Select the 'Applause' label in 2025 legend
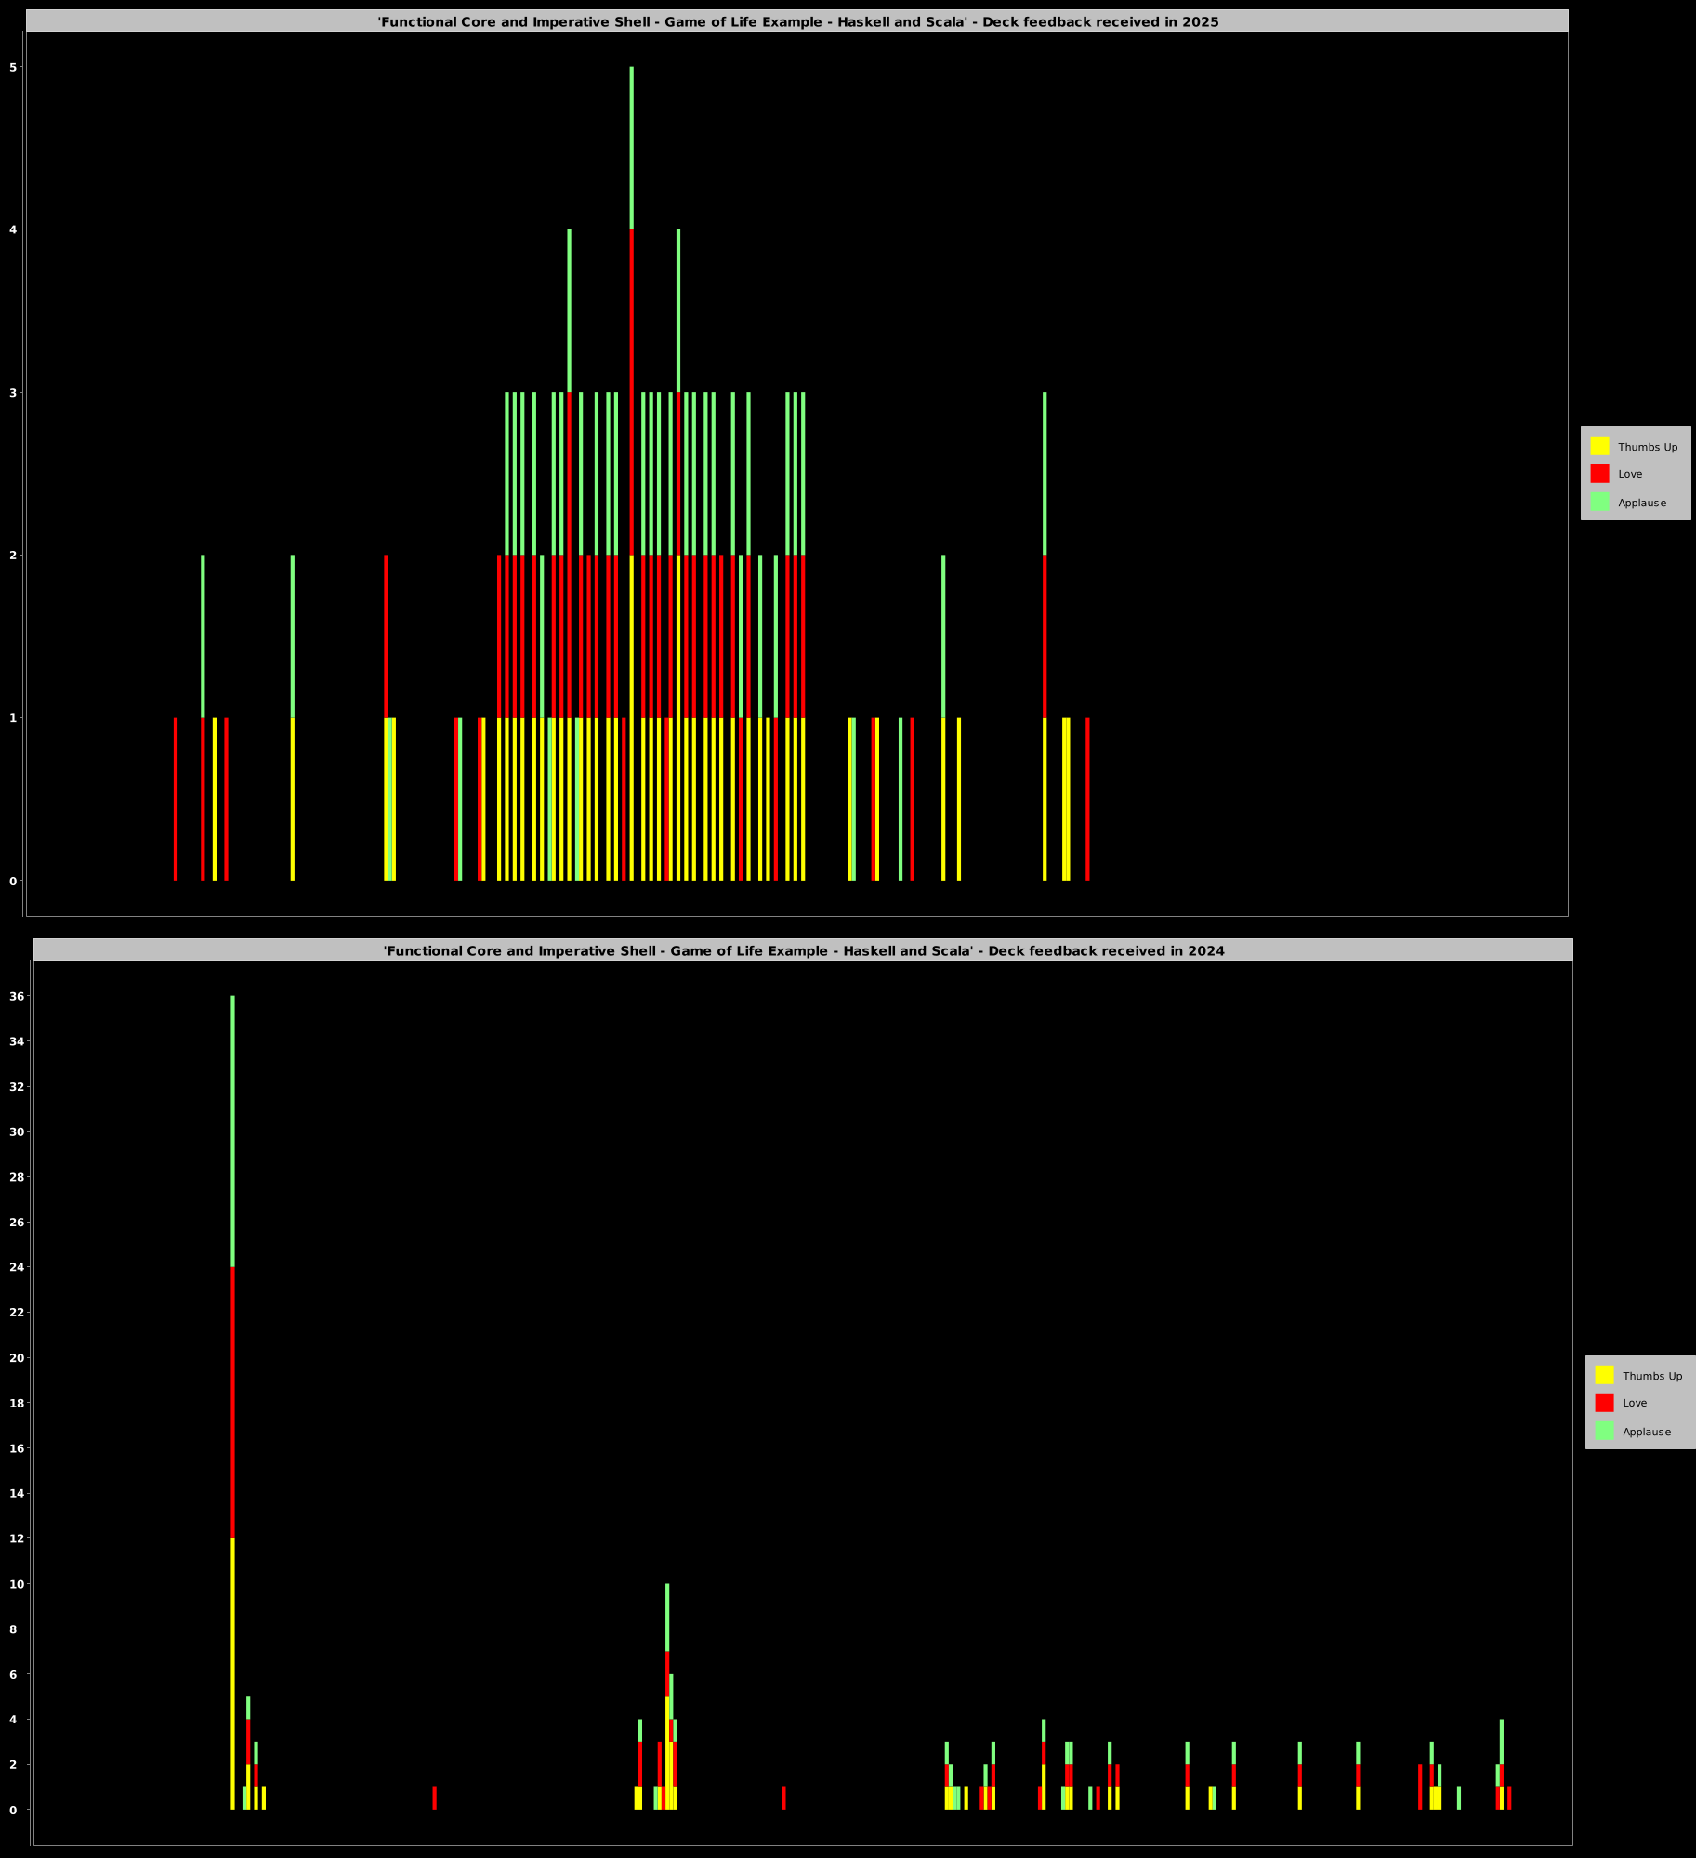Screen dimensions: 1696x1858 (x=1641, y=503)
